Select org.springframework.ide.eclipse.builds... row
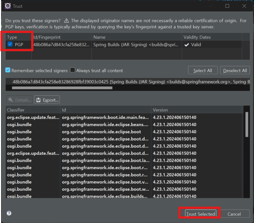Viewport: 254px width, 223px height. (x=125, y=196)
